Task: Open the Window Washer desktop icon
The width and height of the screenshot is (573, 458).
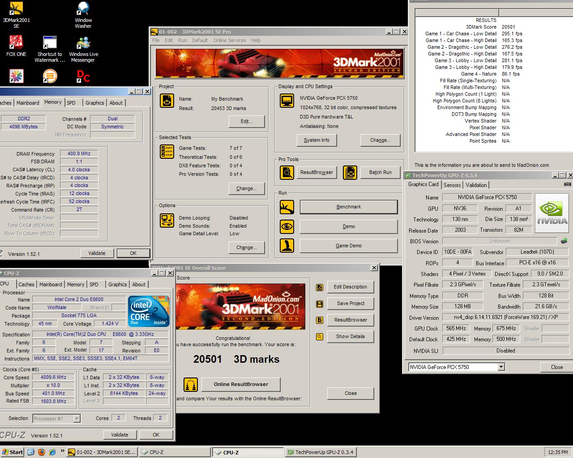Action: click(x=83, y=15)
